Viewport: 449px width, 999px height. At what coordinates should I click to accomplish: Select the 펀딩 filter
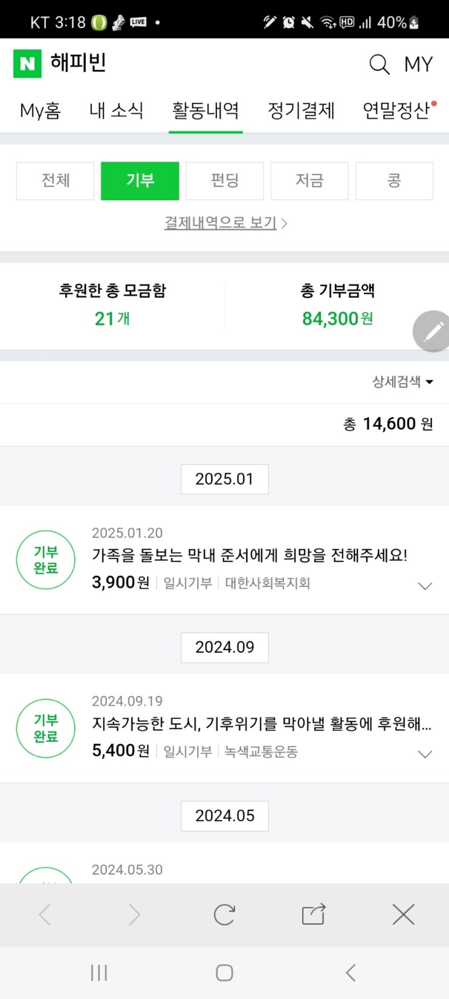point(225,180)
